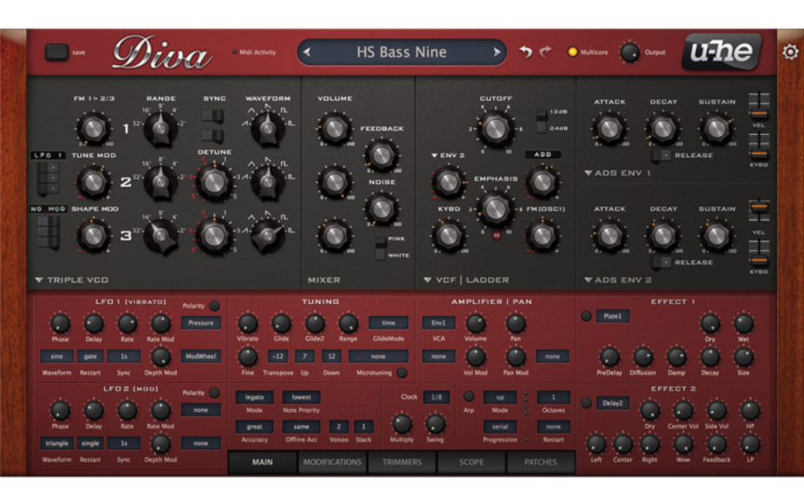The width and height of the screenshot is (804, 502).
Task: Click the ADD button in filter section
Action: coord(543,154)
